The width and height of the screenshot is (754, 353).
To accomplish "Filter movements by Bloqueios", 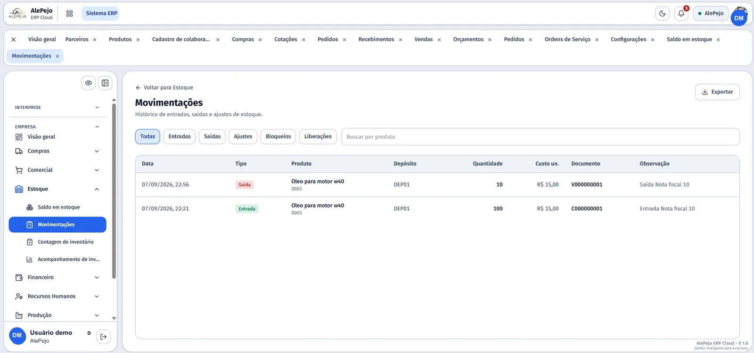I will [278, 136].
